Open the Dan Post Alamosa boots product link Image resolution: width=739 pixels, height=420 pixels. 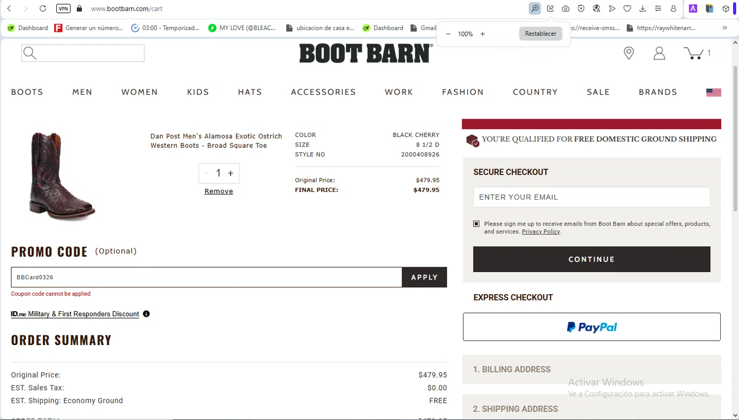[216, 140]
